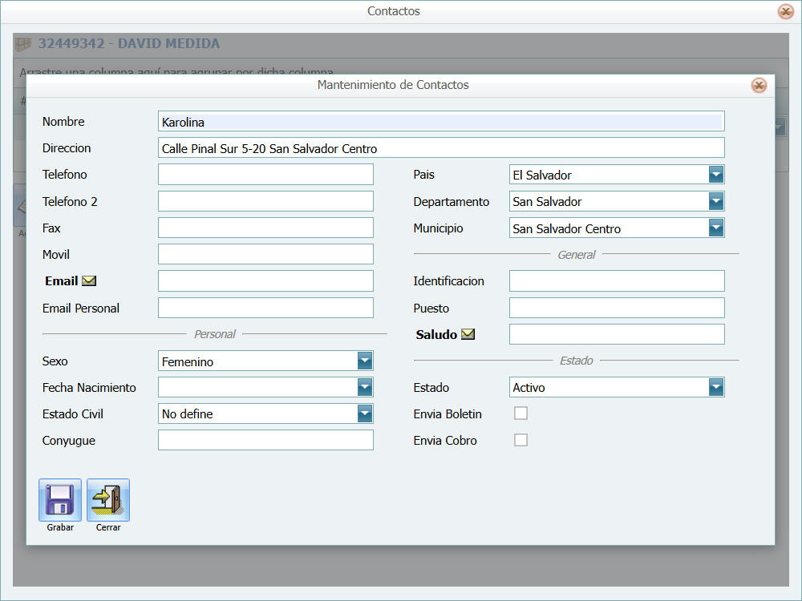This screenshot has height=601, width=802.
Task: Close the Mantenimiento de Contactos dialog
Action: click(759, 86)
